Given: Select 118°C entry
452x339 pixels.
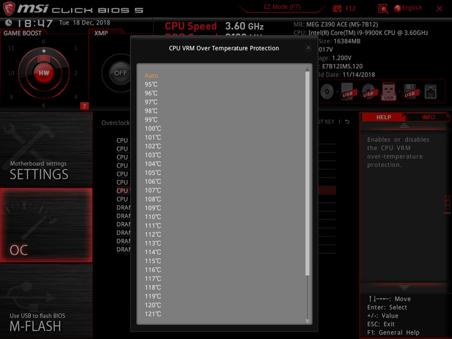Looking at the screenshot, I should tap(153, 288).
